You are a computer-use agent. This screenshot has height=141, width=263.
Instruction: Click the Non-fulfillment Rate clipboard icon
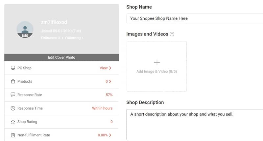pyautogui.click(x=13, y=135)
